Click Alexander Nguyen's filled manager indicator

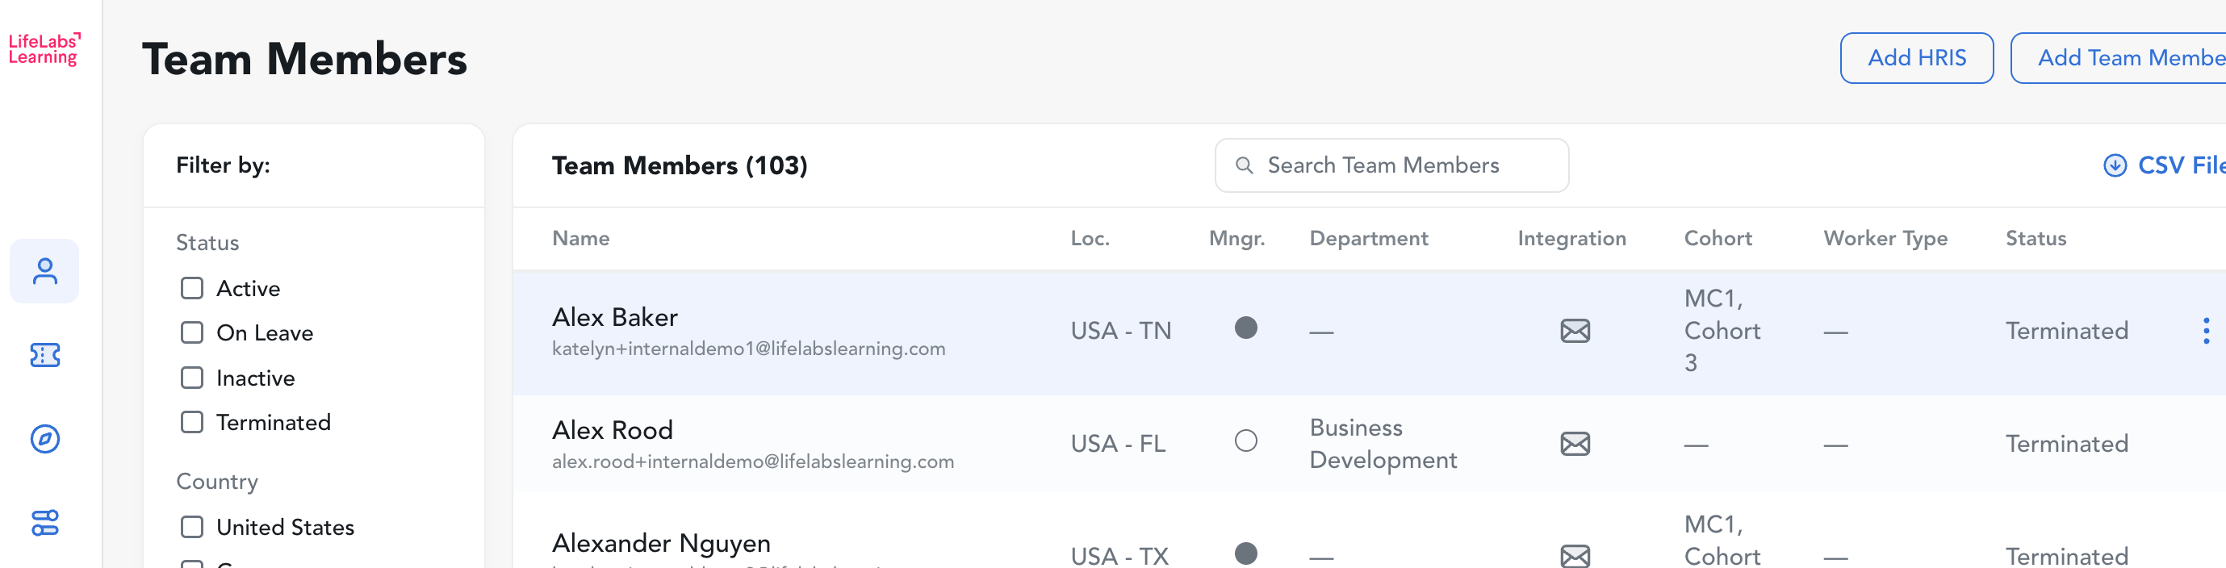click(x=1245, y=553)
